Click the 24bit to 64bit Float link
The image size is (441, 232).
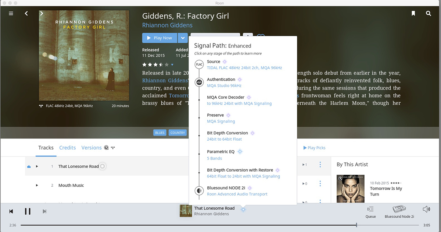click(x=224, y=139)
